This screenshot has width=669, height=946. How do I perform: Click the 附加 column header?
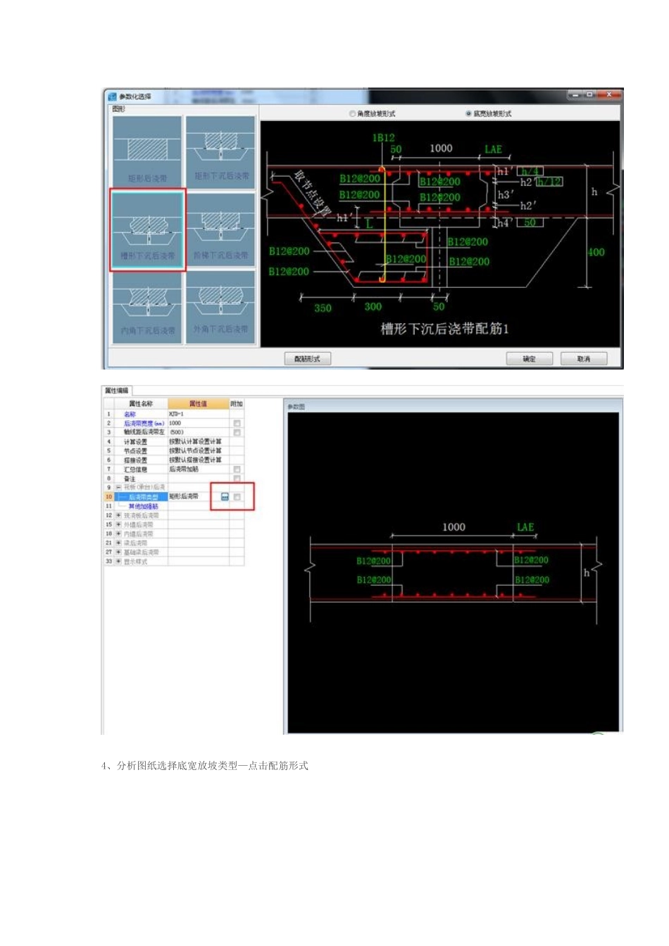pos(237,404)
